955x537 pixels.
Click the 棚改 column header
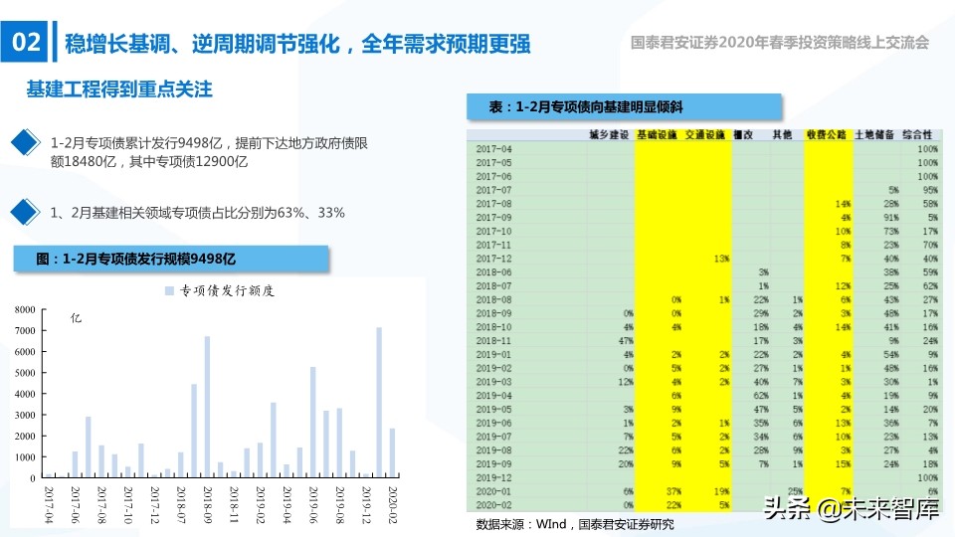[x=743, y=134]
